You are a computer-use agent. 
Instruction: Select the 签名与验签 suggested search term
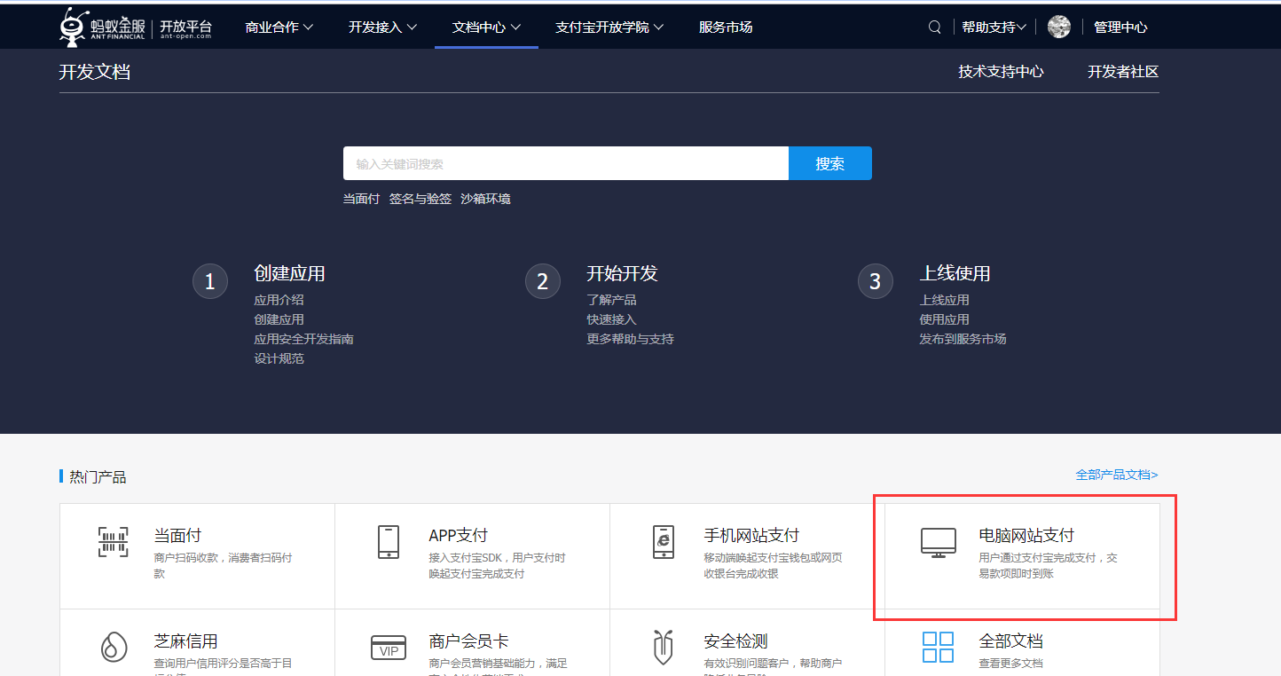420,199
